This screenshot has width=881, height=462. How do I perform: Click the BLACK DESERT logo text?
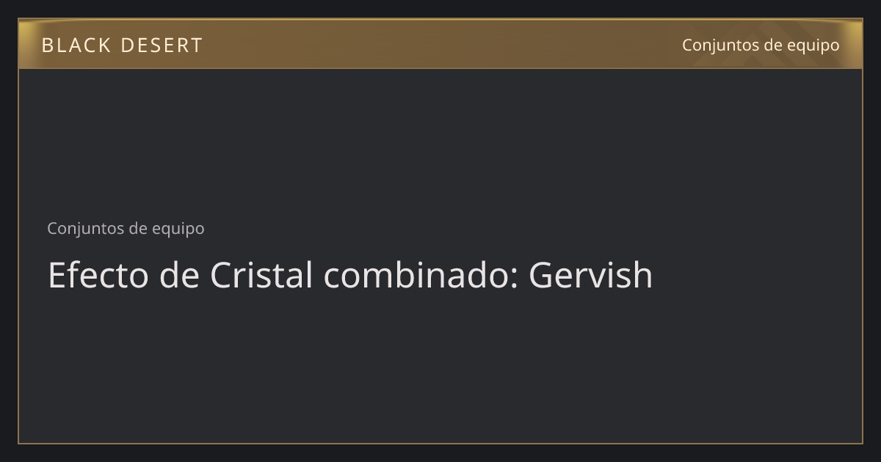pyautogui.click(x=122, y=45)
